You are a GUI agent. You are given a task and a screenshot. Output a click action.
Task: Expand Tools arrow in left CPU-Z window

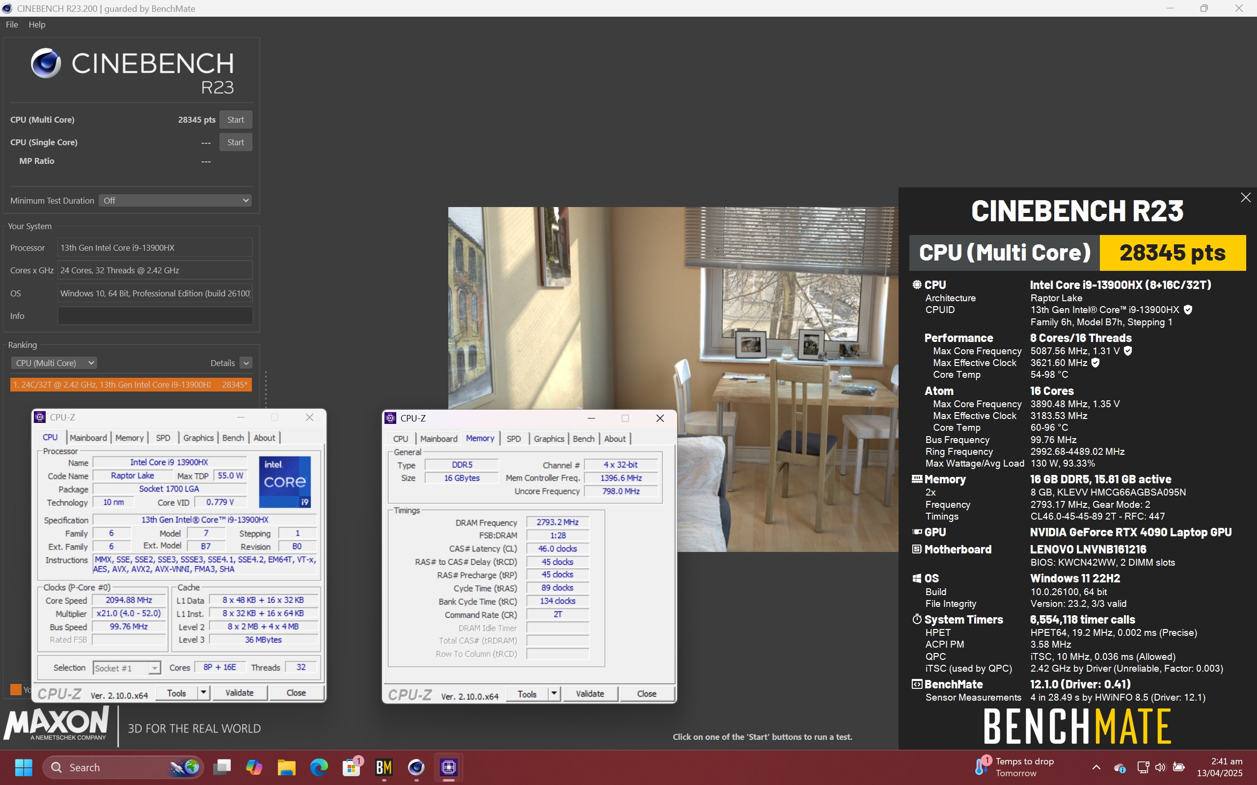click(x=204, y=693)
